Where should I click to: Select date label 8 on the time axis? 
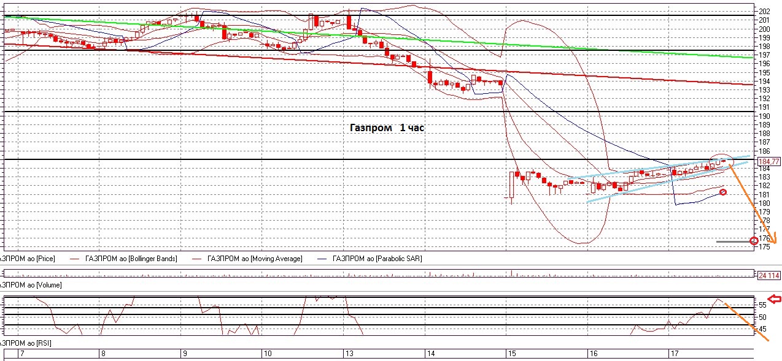[x=103, y=354]
